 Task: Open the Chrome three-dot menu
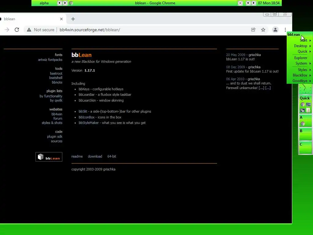click(285, 30)
